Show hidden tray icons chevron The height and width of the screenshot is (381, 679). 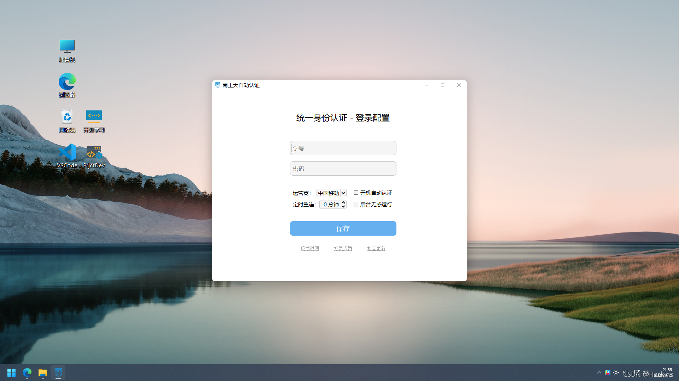coord(599,373)
